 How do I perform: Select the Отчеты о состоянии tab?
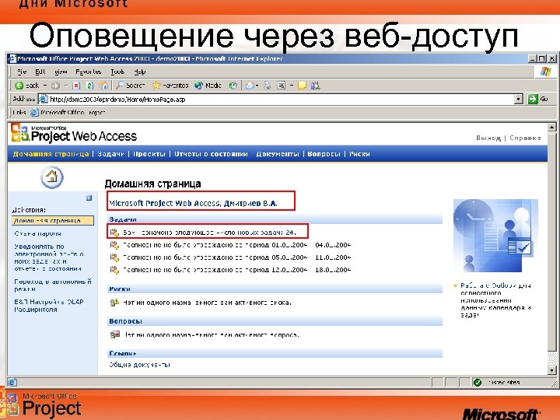(x=211, y=154)
